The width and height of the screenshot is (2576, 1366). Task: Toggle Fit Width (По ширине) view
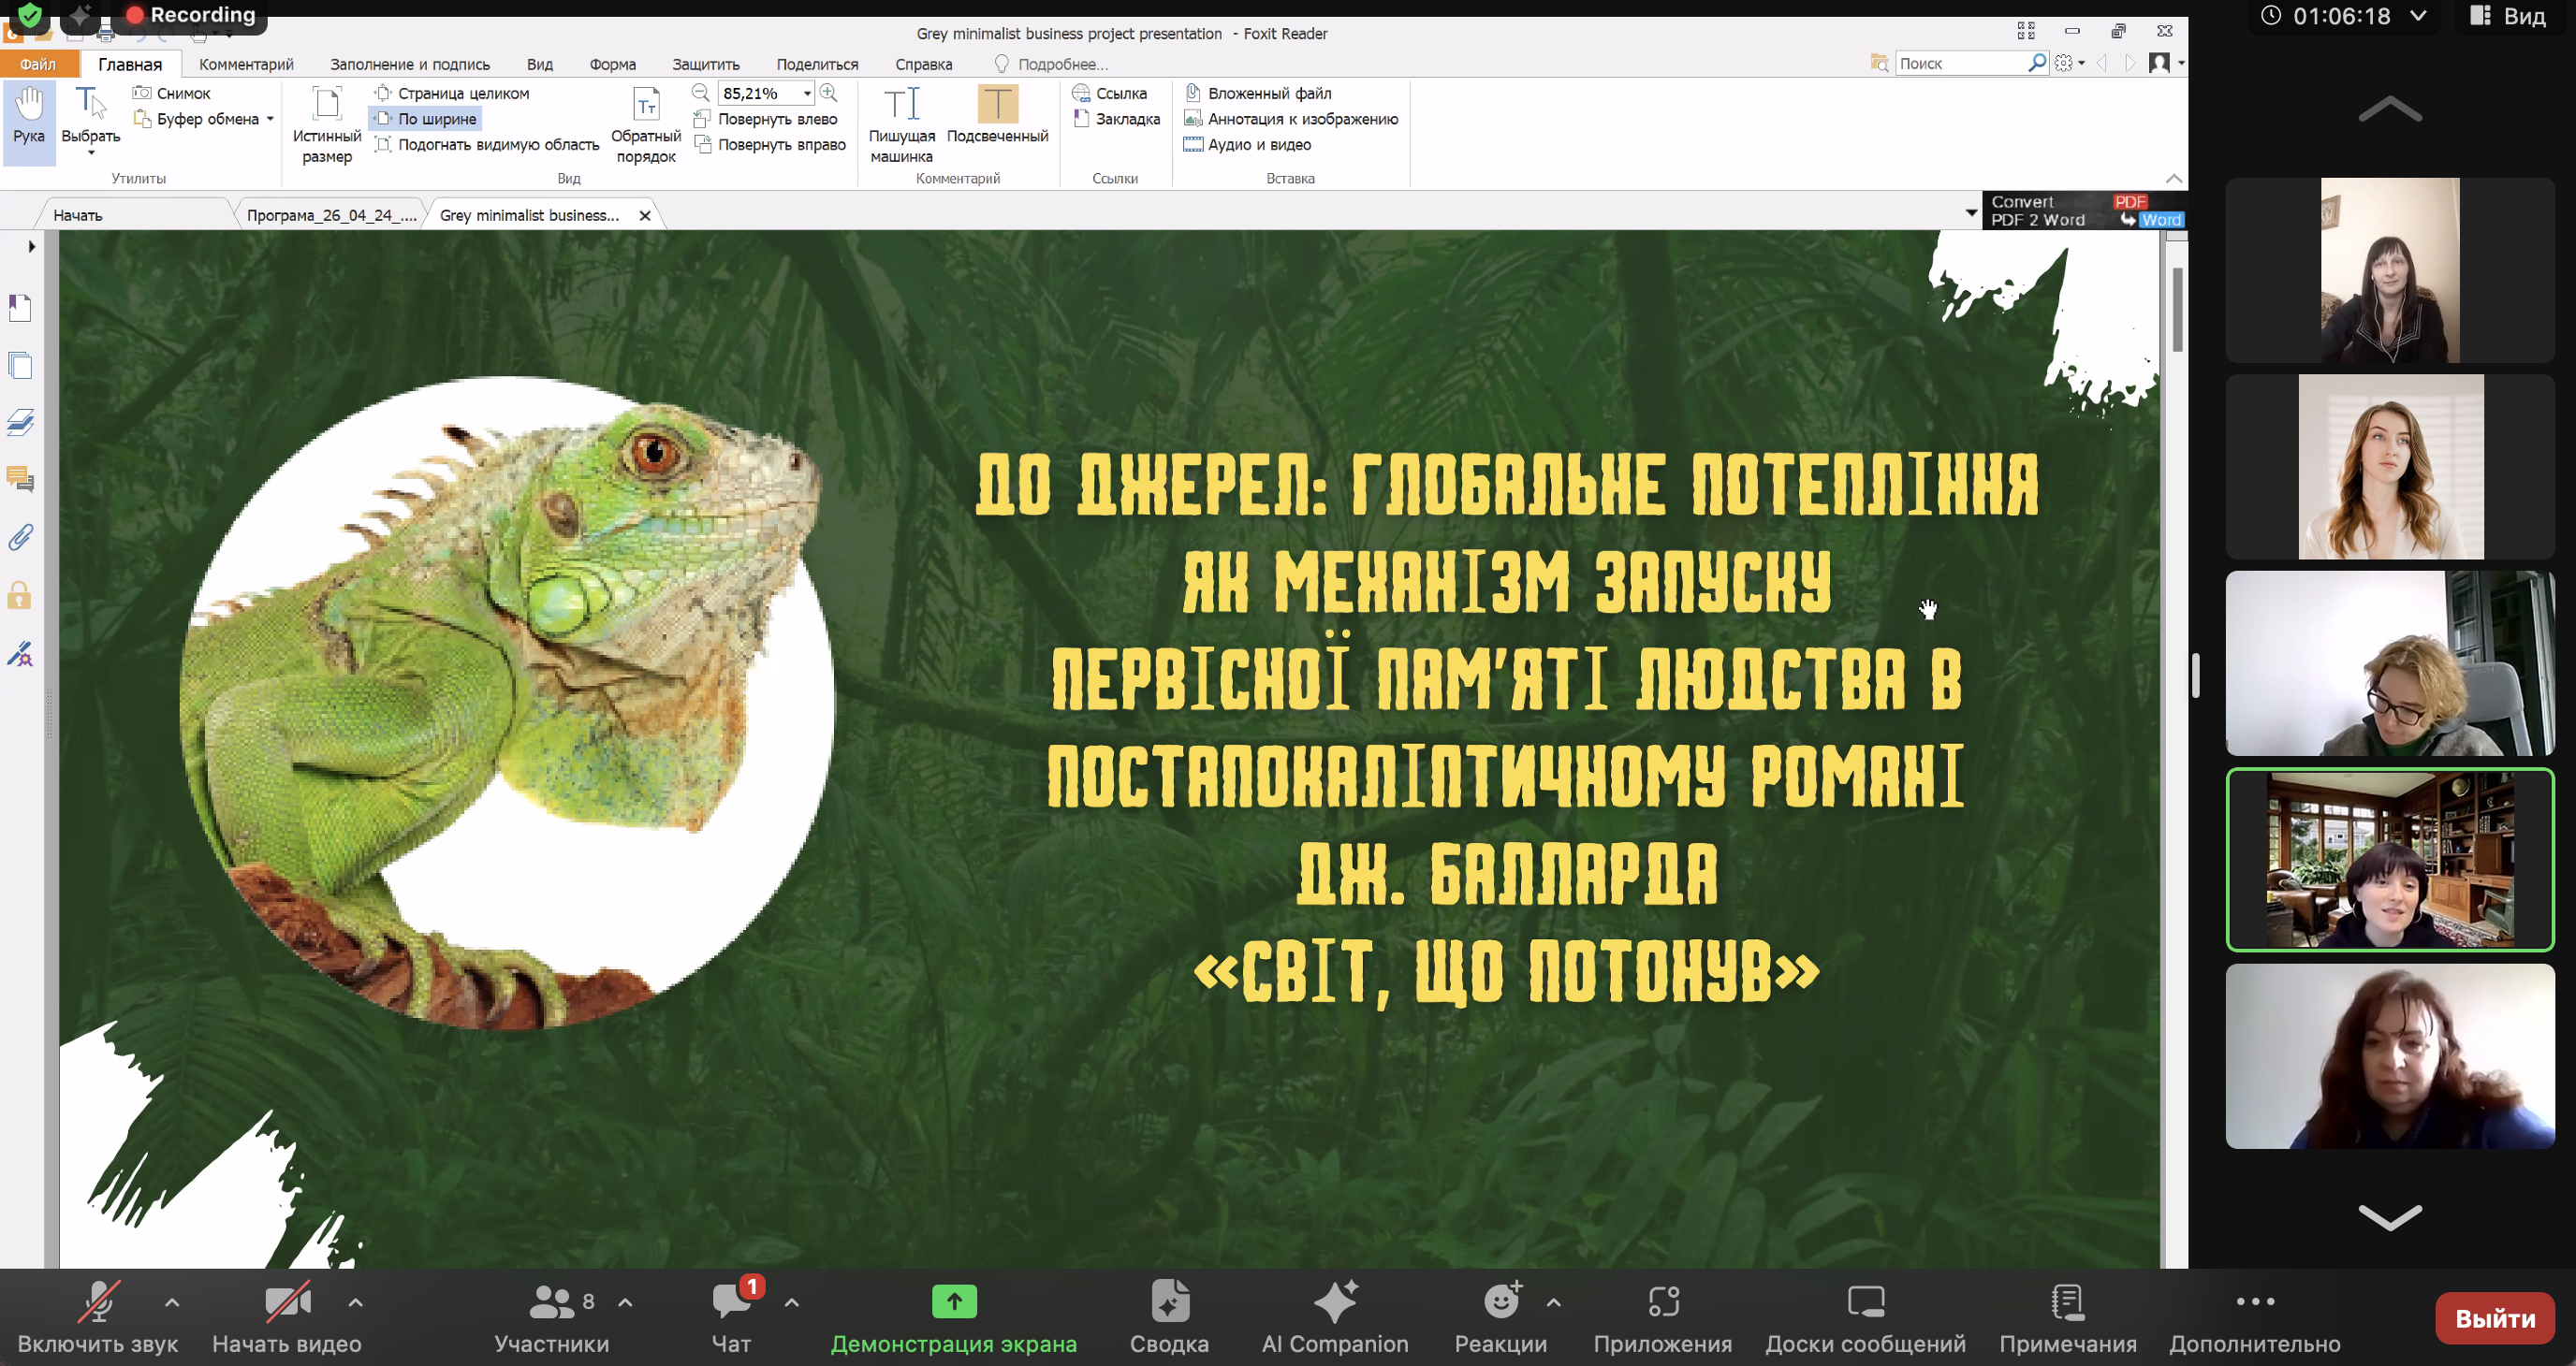coord(427,119)
